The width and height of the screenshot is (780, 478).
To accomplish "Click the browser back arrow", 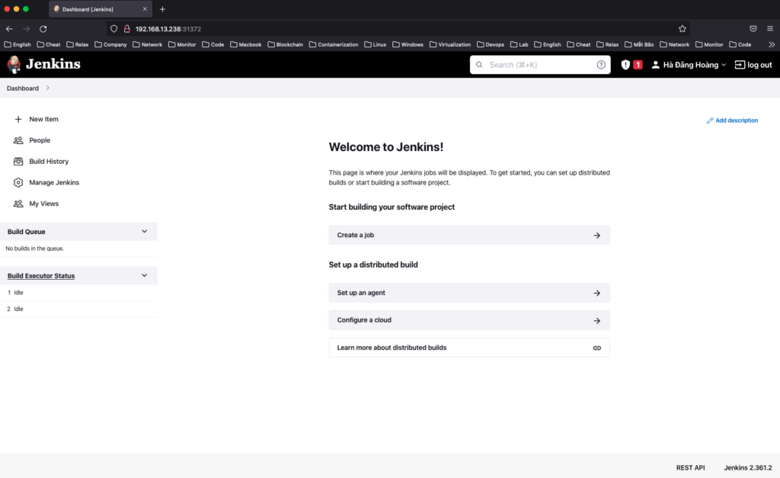I will coord(9,29).
